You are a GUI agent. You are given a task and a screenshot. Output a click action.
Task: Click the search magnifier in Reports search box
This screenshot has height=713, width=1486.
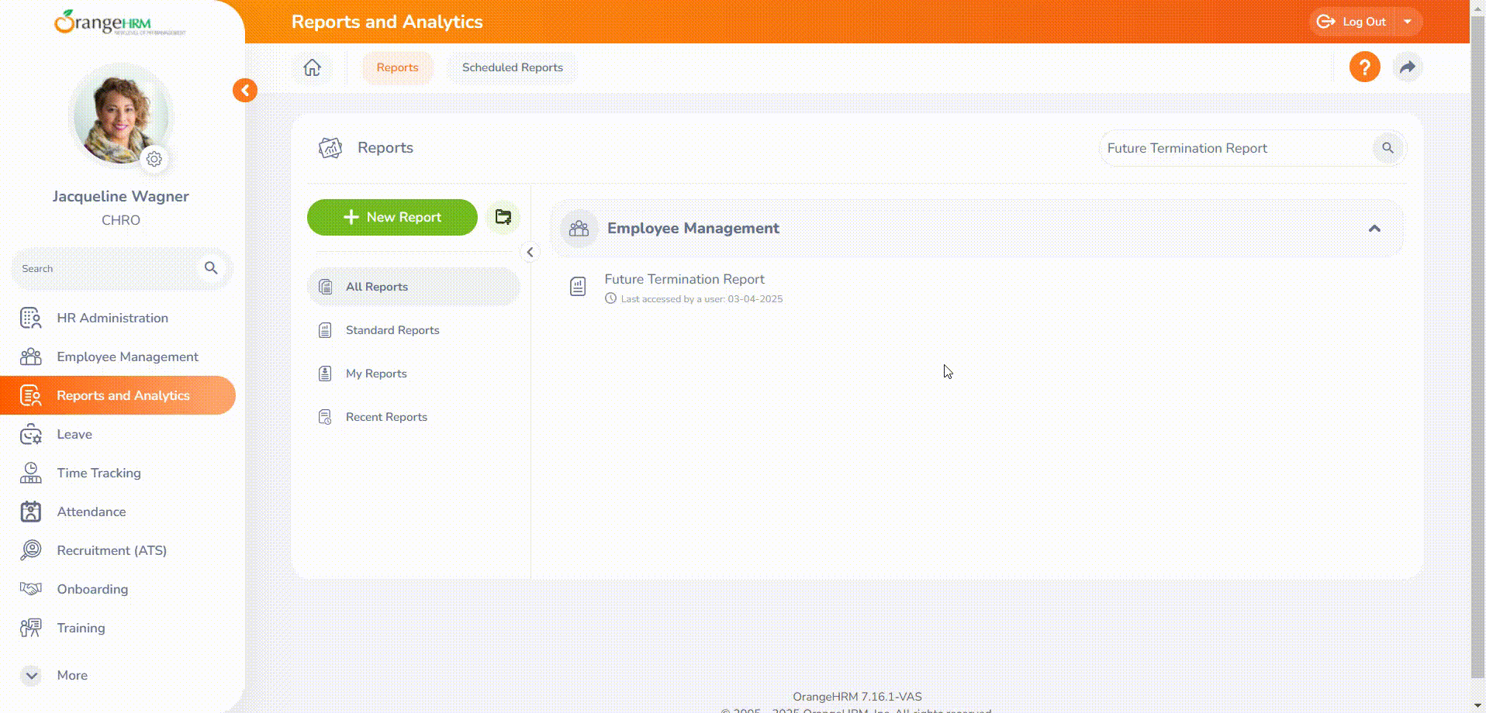point(1388,148)
